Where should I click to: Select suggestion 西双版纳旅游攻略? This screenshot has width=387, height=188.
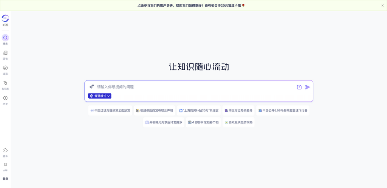click(x=238, y=122)
